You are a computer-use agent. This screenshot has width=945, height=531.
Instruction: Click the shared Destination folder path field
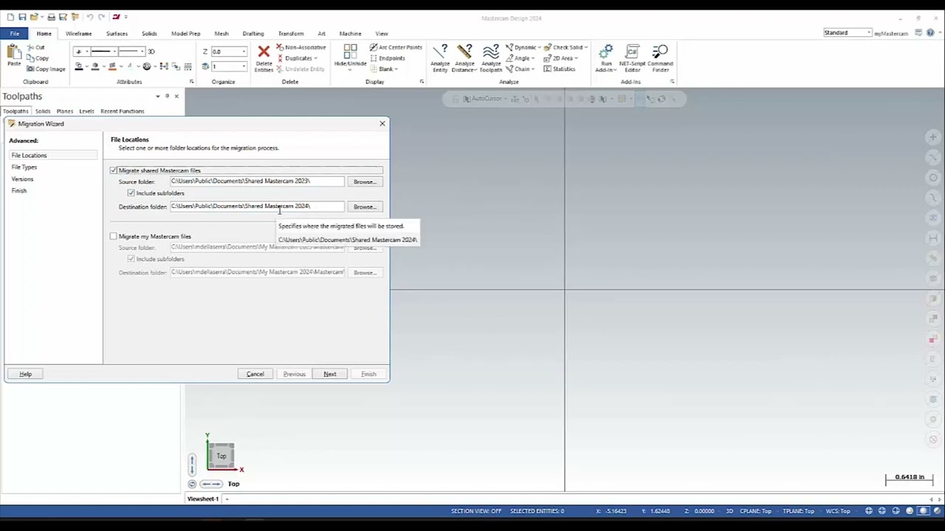tap(257, 206)
